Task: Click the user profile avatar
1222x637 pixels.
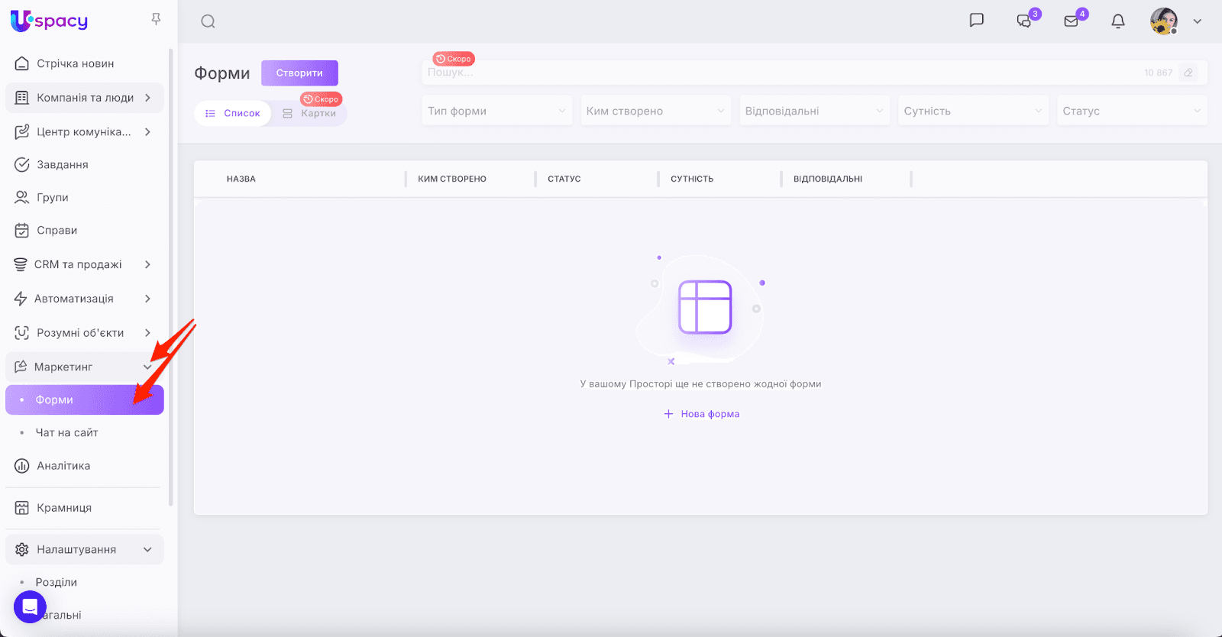Action: pos(1164,21)
